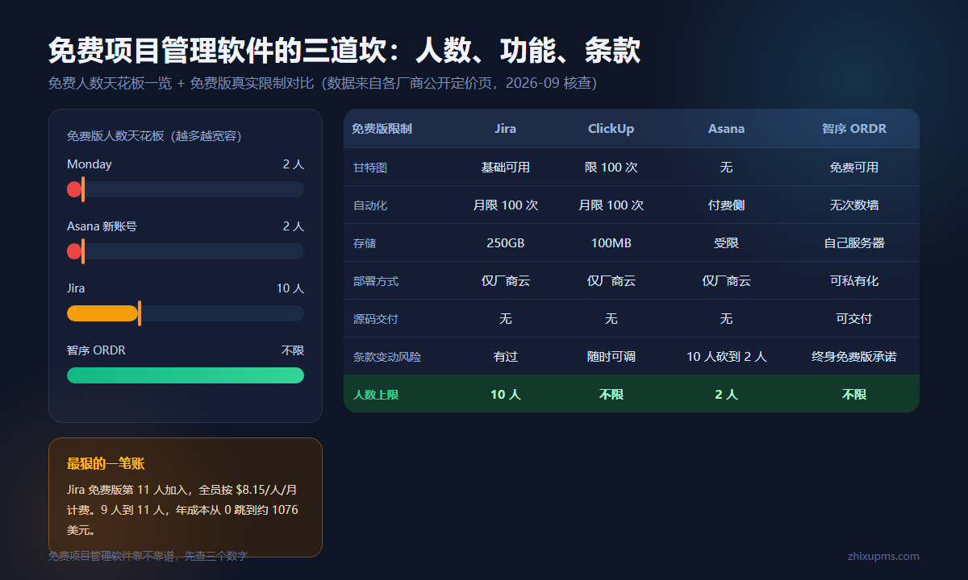Open the zhixupms.com link
Screen dimensions: 968x580
[883, 556]
